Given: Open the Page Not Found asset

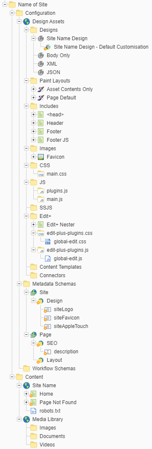Looking at the screenshot, I should click(58, 402).
